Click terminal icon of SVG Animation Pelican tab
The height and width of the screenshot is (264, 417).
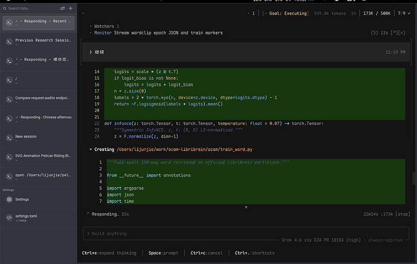pyautogui.click(x=9, y=157)
